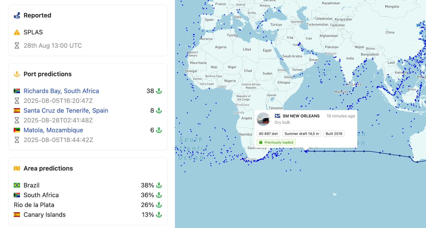Click the anchor icon next to 38%
426x228 pixels.
pyautogui.click(x=159, y=185)
